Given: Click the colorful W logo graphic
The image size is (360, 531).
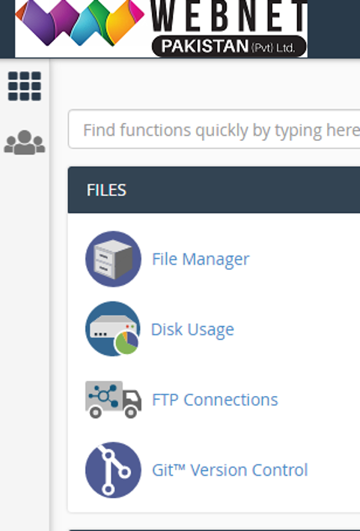Looking at the screenshot, I should (80, 23).
